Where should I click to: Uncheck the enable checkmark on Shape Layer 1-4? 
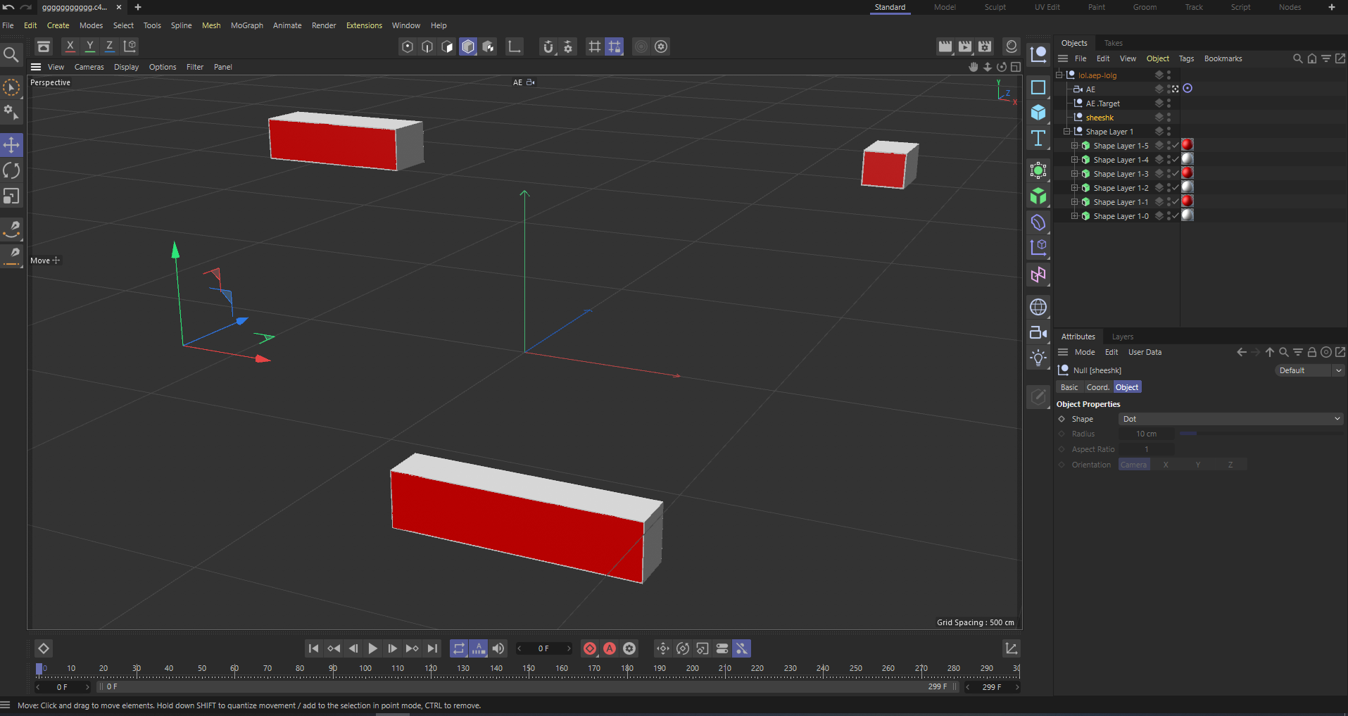1174,159
